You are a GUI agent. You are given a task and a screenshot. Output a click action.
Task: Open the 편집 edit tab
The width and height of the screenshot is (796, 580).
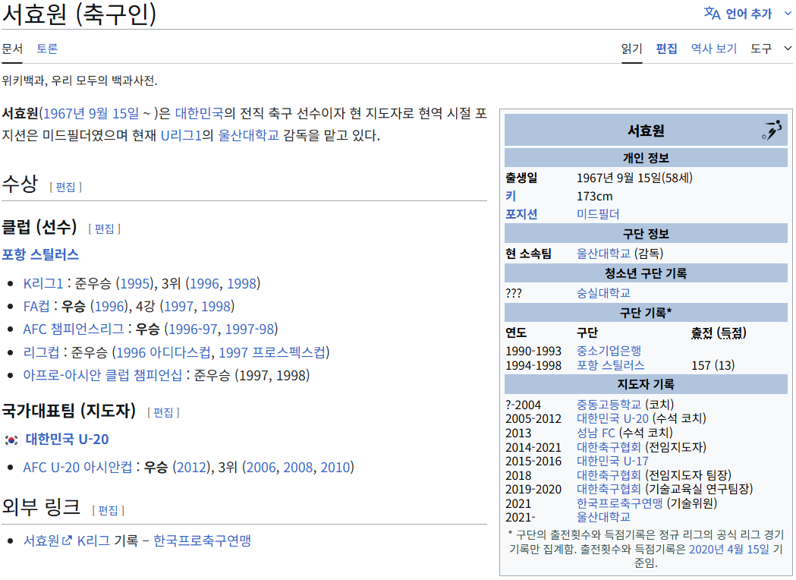(x=666, y=49)
